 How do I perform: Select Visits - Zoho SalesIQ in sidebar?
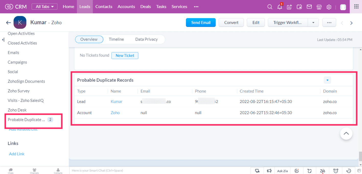[26, 101]
